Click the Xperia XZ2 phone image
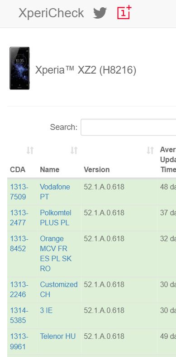 tap(19, 68)
